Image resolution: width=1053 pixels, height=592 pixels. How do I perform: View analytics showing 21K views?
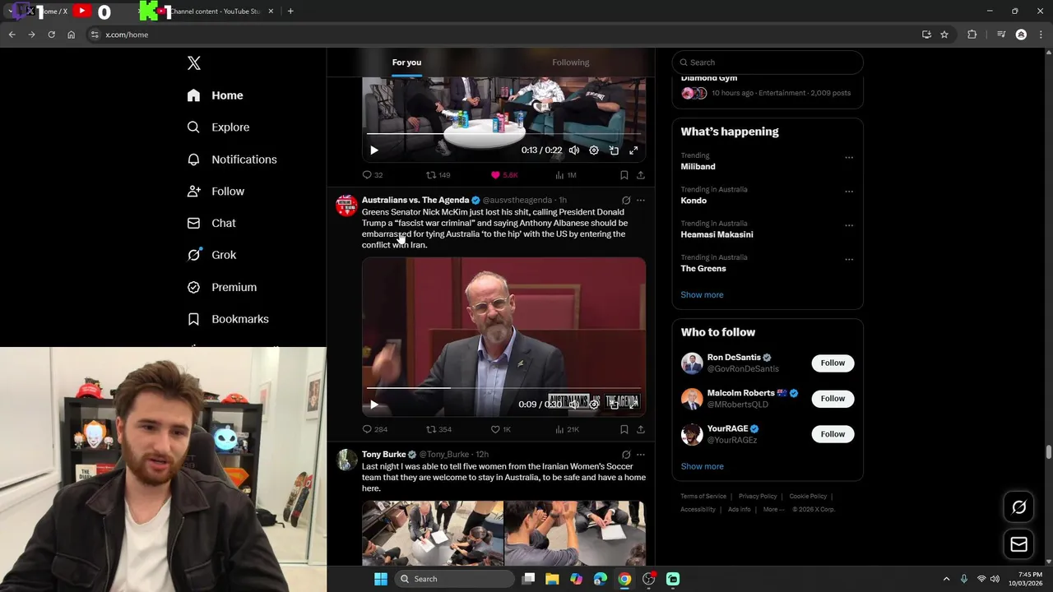[568, 429]
